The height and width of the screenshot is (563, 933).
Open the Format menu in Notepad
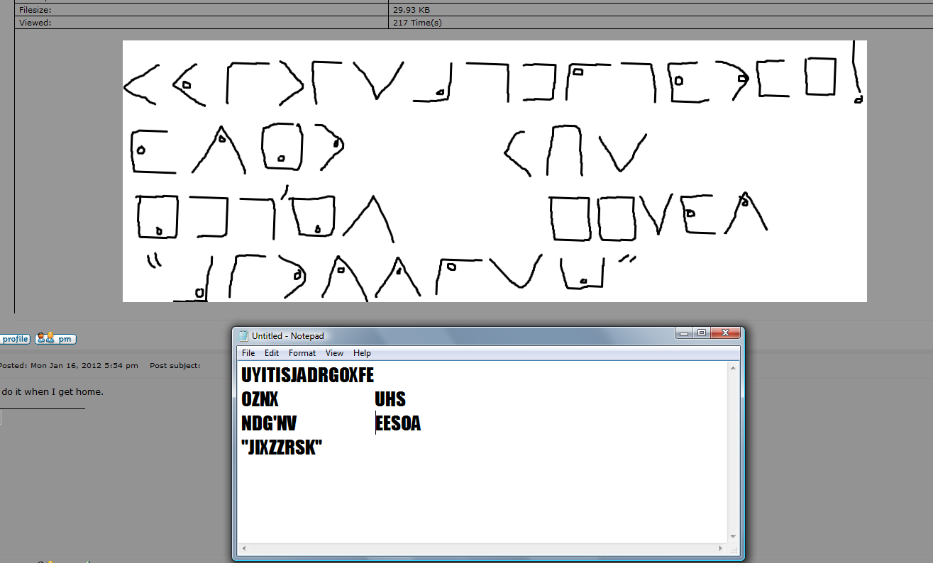[x=302, y=352]
